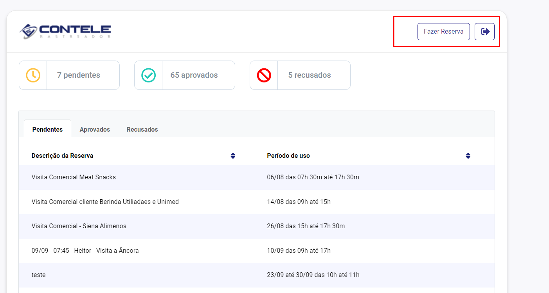Image resolution: width=549 pixels, height=293 pixels.
Task: Select the Visita Comercial Meat Snacks row
Action: click(74, 177)
